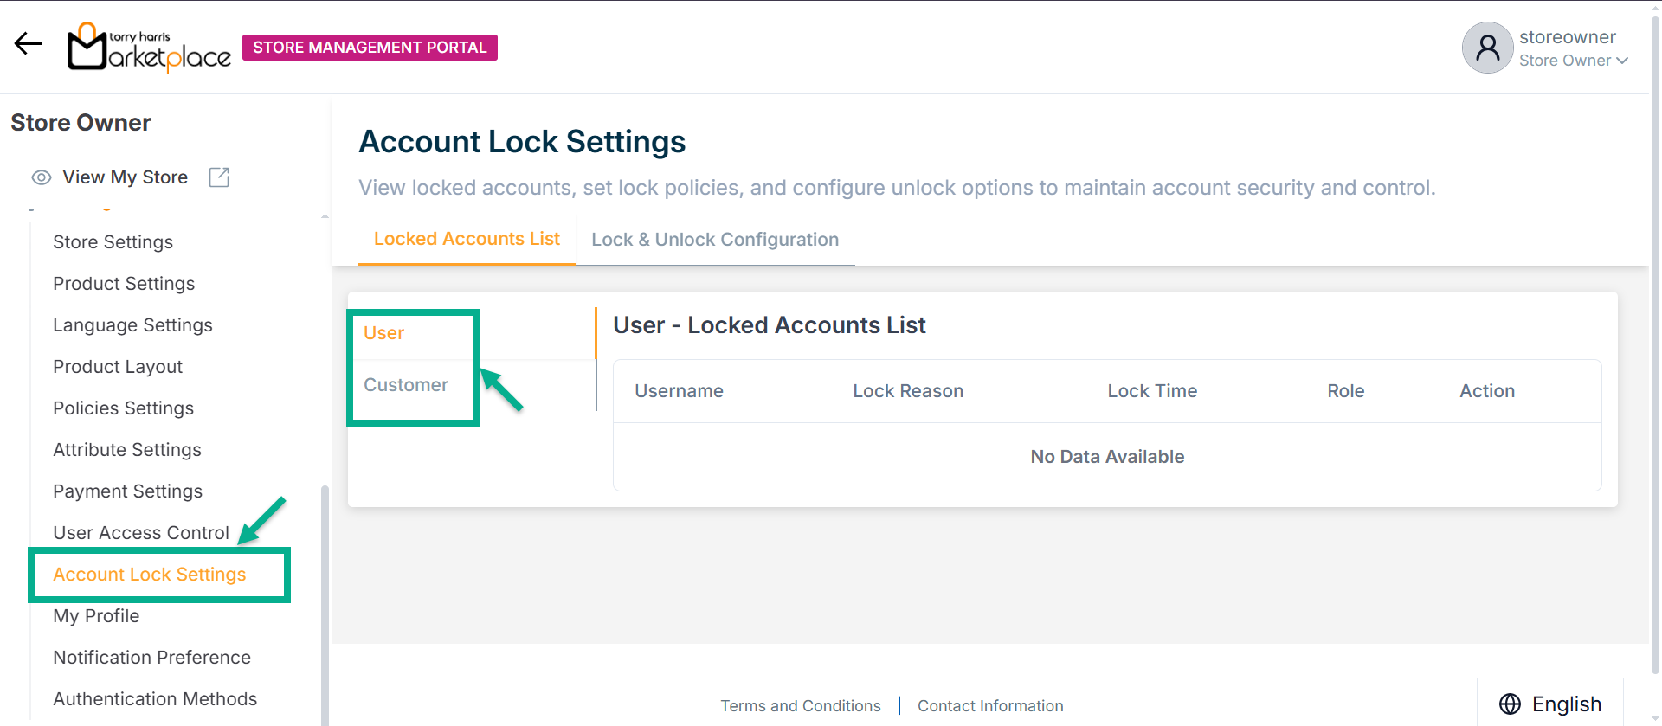This screenshot has height=726, width=1662.
Task: Select the Customer locked accounts category
Action: 406,385
